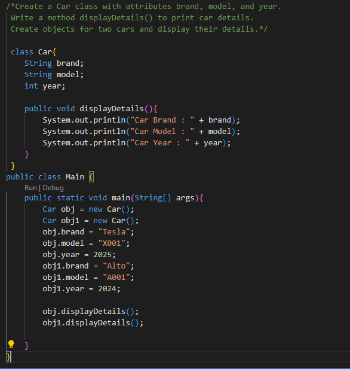Click the obj.displayDetails() call
Screen dimensions: 350x369
[x=91, y=312]
